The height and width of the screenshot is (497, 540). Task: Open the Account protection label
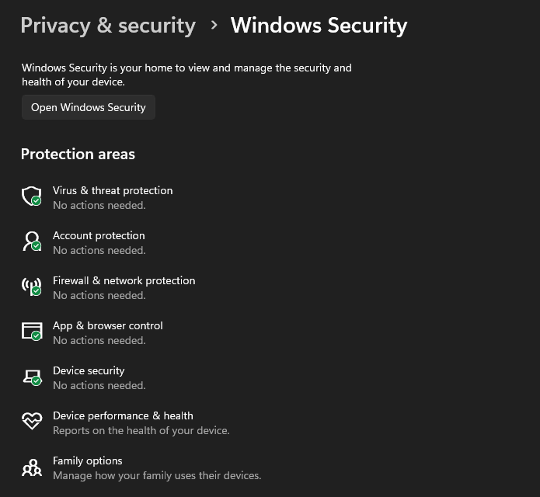99,235
